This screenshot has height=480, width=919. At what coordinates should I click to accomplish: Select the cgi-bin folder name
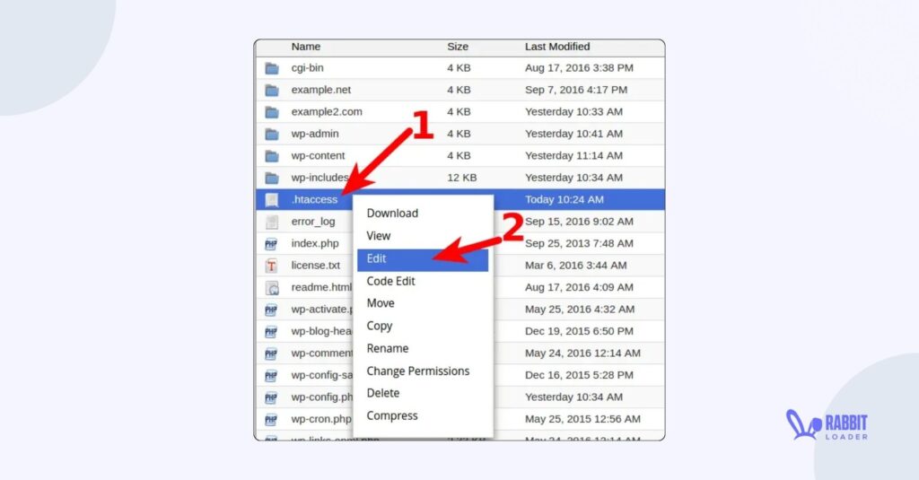click(307, 68)
